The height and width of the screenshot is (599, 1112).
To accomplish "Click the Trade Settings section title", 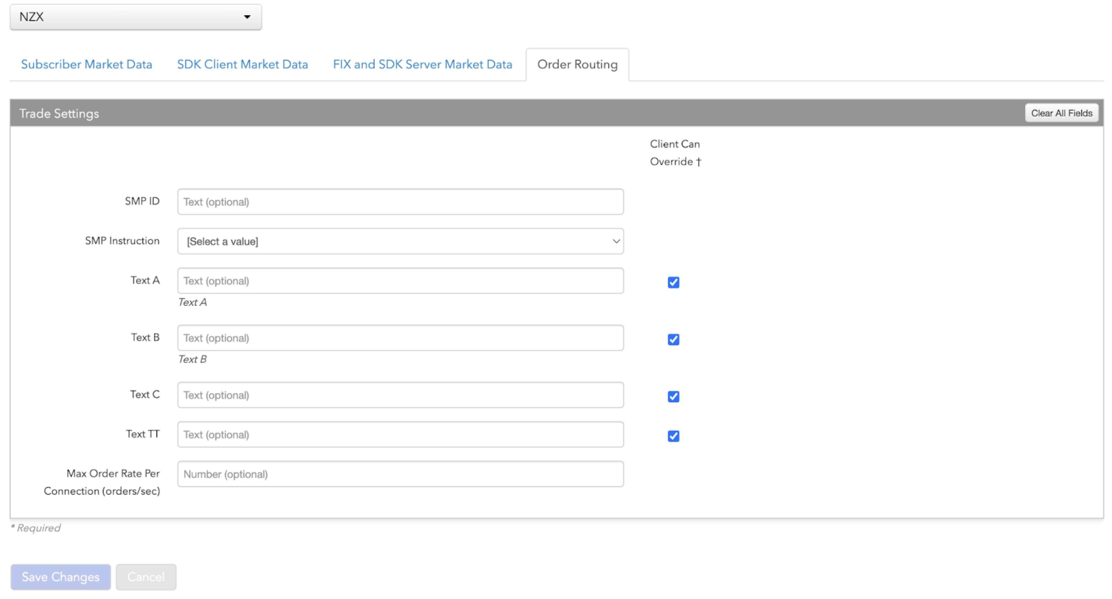I will 59,114.
